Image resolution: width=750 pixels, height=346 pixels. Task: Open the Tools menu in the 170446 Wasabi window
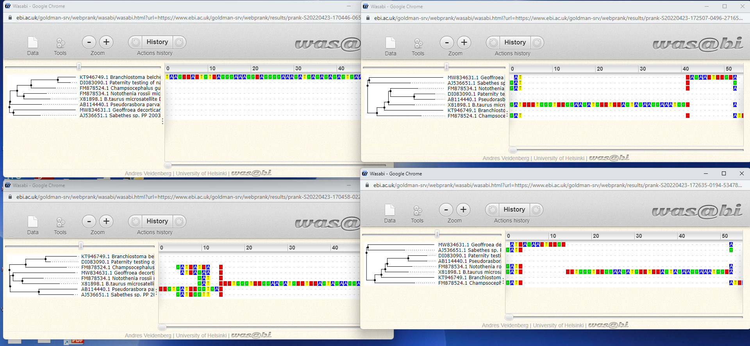[x=60, y=46]
